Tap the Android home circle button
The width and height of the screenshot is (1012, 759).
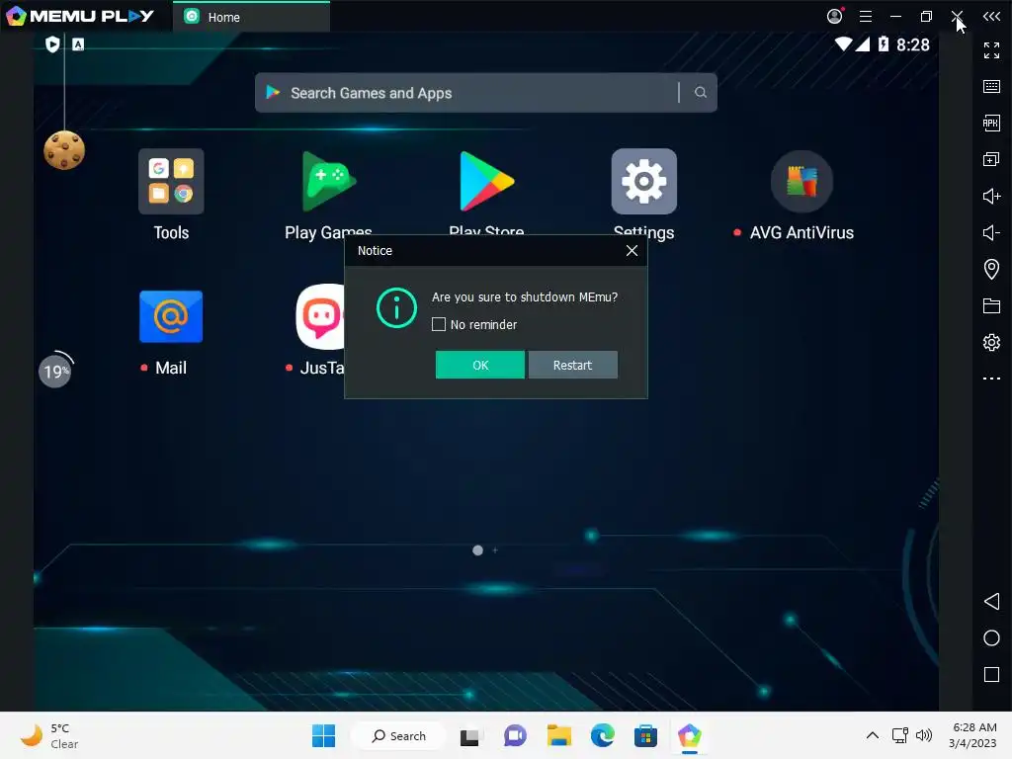991,638
